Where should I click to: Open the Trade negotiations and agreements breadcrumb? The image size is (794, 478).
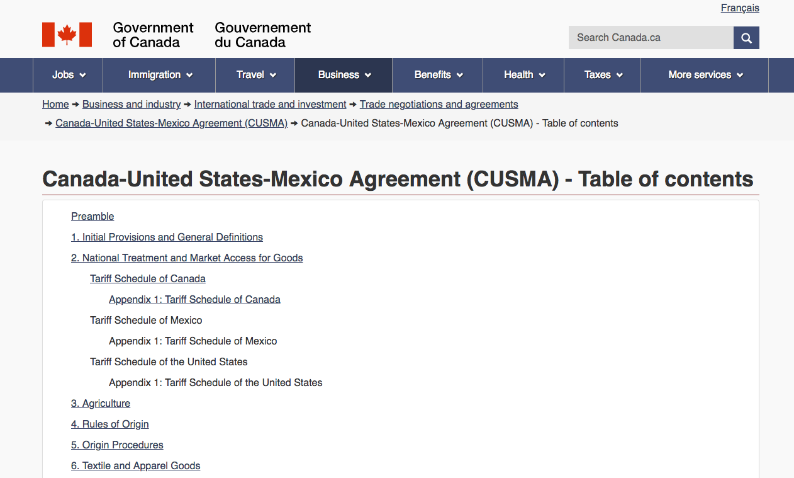click(x=439, y=104)
